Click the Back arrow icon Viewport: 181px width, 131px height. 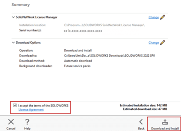click(141, 122)
